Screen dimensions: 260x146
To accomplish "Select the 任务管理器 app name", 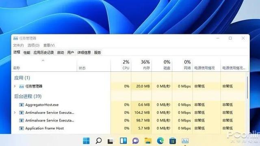I will click(x=34, y=86).
